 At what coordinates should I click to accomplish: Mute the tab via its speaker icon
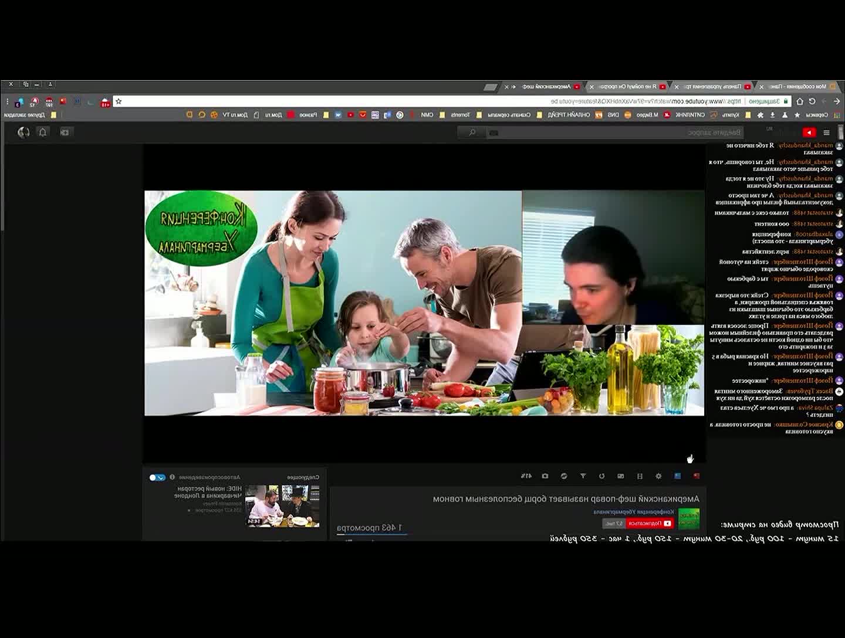click(x=513, y=87)
